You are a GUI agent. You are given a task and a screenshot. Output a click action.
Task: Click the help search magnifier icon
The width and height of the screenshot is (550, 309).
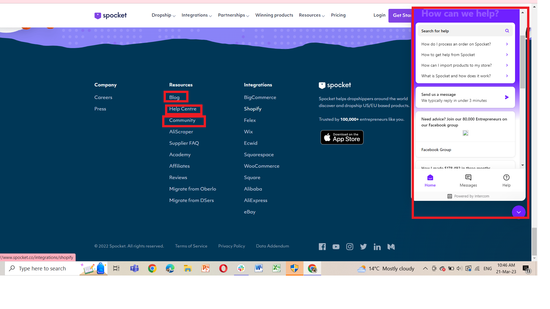click(x=507, y=31)
